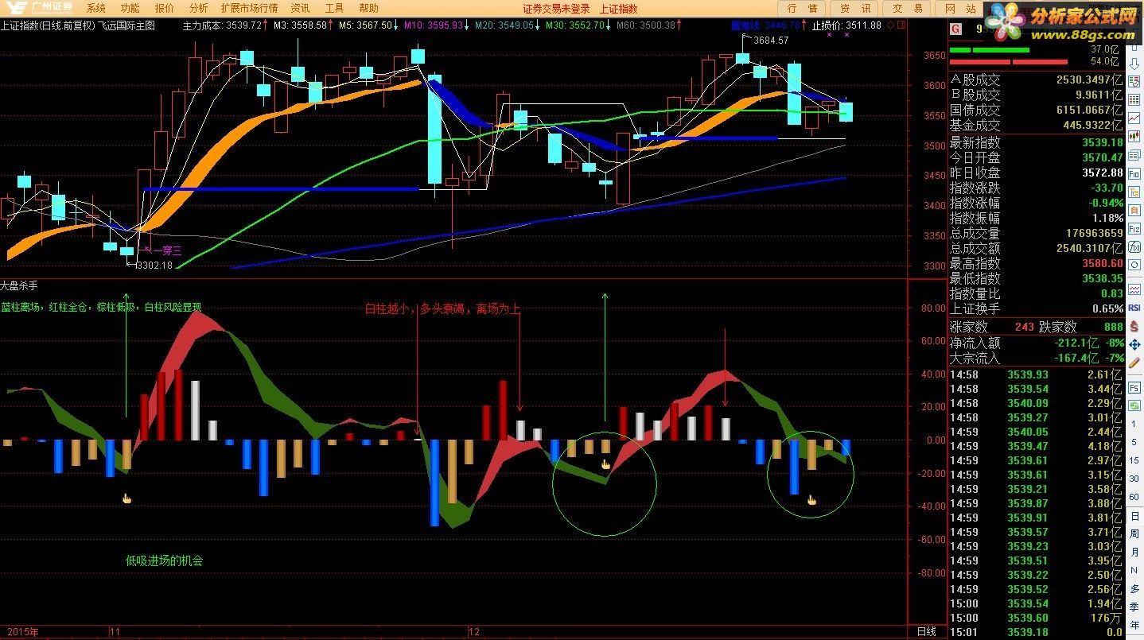Open the 分析 menu
This screenshot has height=640, width=1144.
[199, 8]
